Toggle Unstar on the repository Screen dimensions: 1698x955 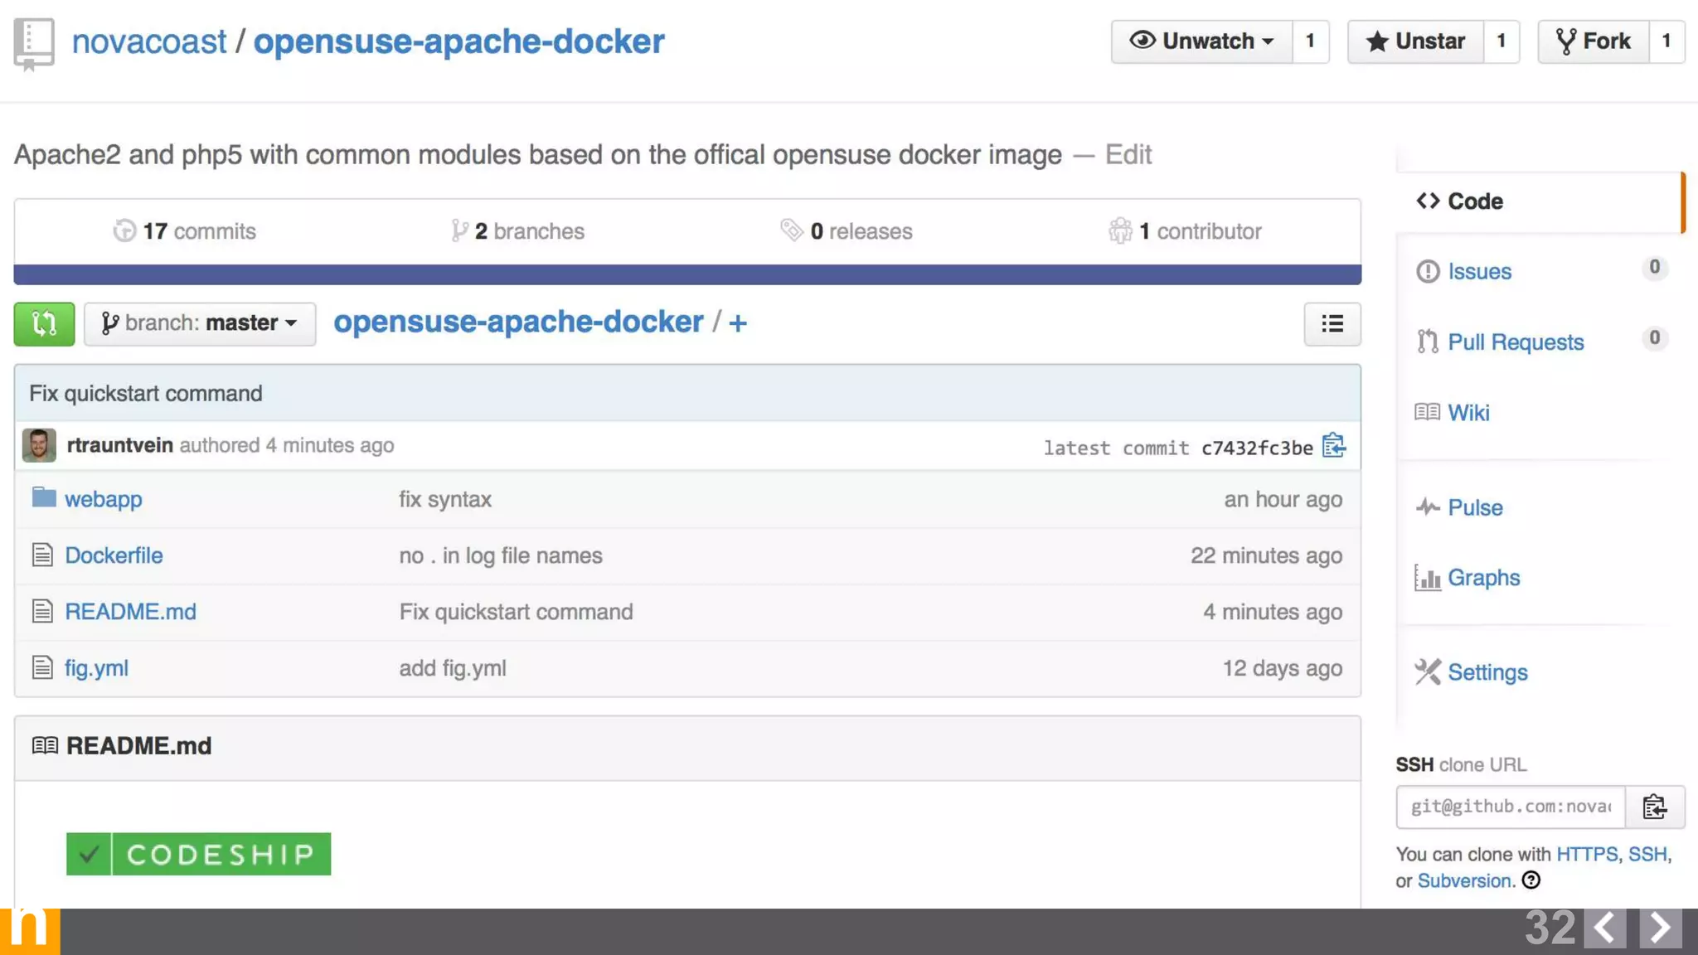(1415, 41)
